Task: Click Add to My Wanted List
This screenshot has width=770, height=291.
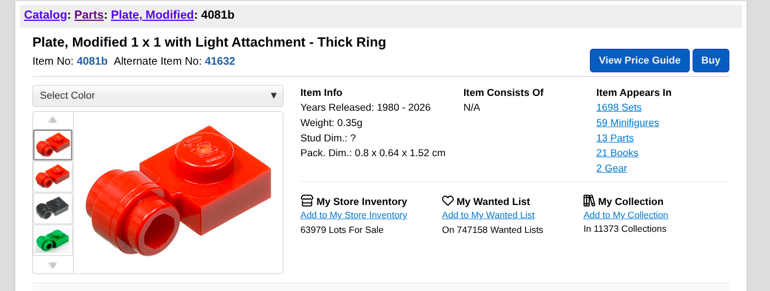Action: 488,215
